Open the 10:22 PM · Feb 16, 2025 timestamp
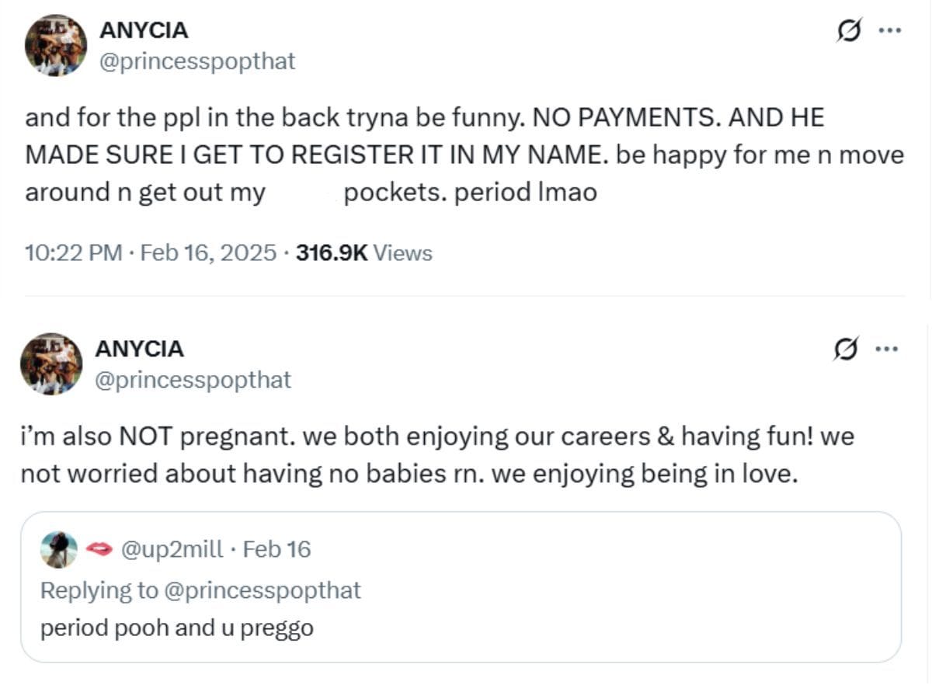Image resolution: width=932 pixels, height=699 pixels. [x=151, y=252]
